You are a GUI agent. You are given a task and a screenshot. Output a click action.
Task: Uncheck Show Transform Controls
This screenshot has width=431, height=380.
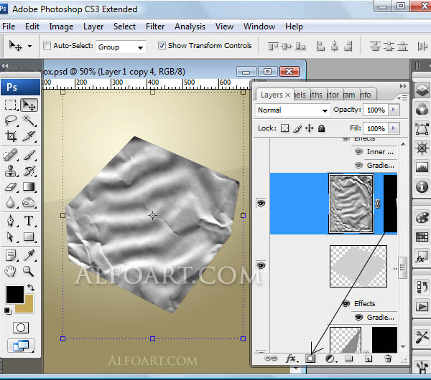pos(162,46)
